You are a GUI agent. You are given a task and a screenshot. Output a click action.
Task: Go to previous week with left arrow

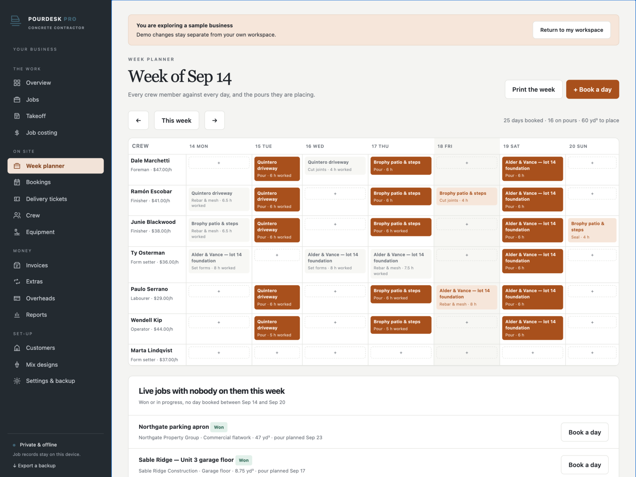[x=138, y=120]
